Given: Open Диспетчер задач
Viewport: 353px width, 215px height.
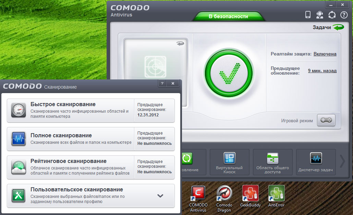Looking at the screenshot, I should (x=316, y=162).
